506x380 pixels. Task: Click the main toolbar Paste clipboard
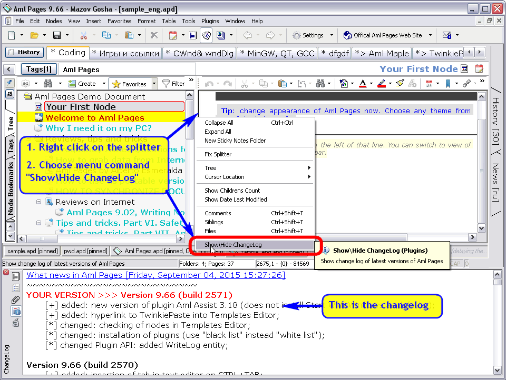[129, 35]
